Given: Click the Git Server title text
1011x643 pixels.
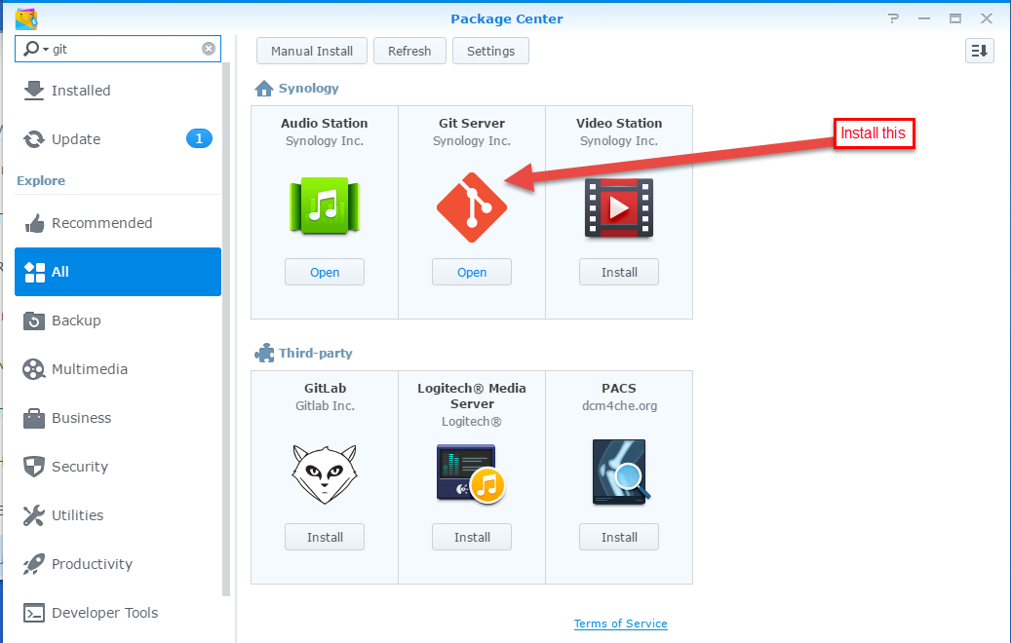Looking at the screenshot, I should (x=472, y=123).
